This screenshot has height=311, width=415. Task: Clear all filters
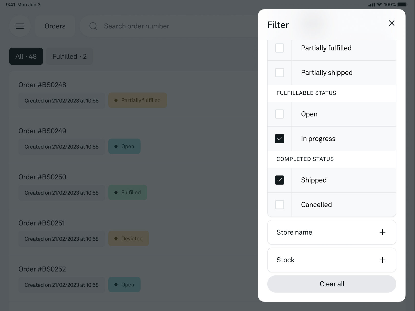click(332, 284)
